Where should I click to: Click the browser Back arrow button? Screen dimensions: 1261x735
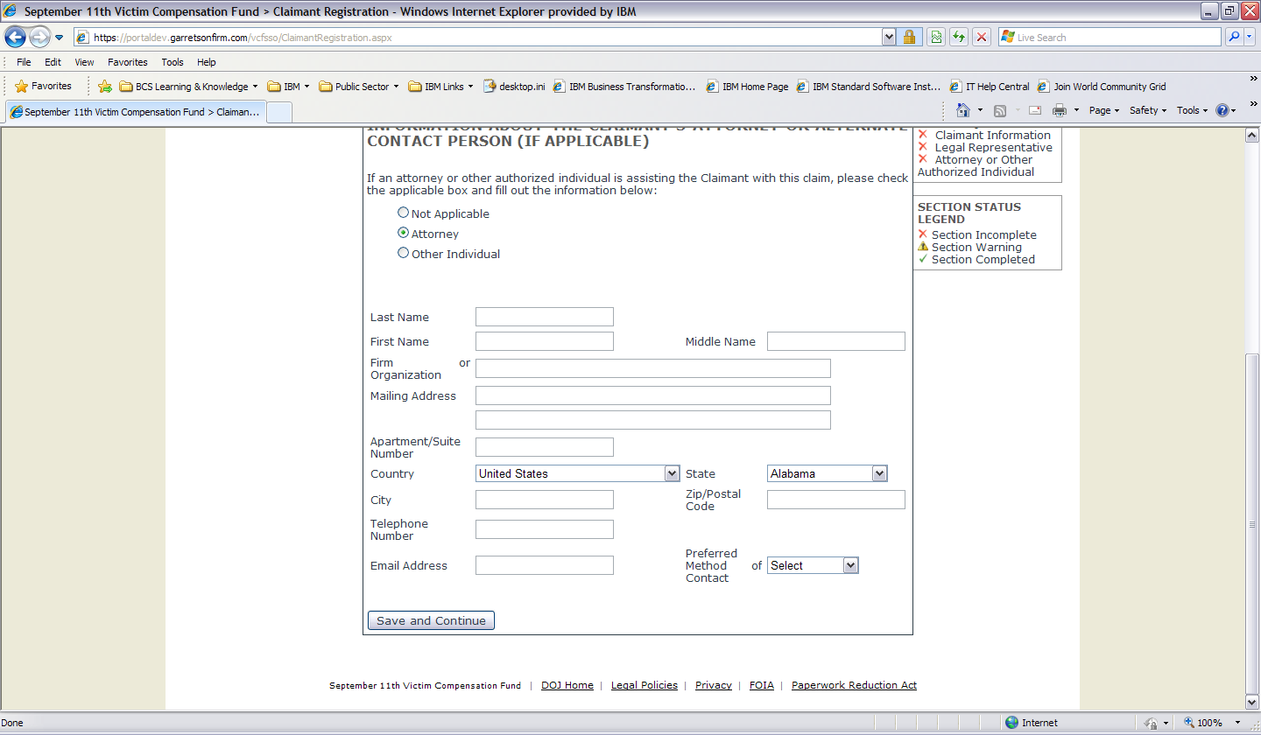pos(16,38)
